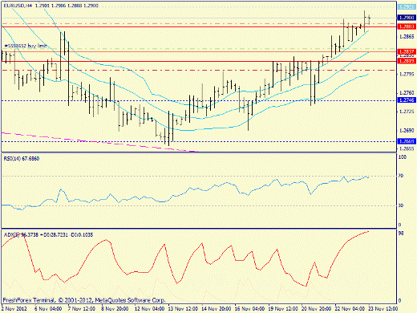Viewport: 417px width, 313px height.
Task: Click the 6 Nov 04:00 time label
Action: coord(48,309)
